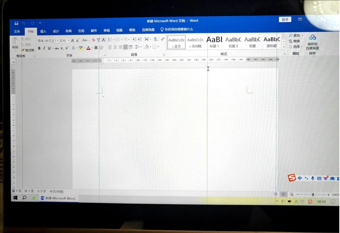The height and width of the screenshot is (233, 340).
Task: Click the 新建 Microsoft Word taskbar button
Action: pos(59,198)
